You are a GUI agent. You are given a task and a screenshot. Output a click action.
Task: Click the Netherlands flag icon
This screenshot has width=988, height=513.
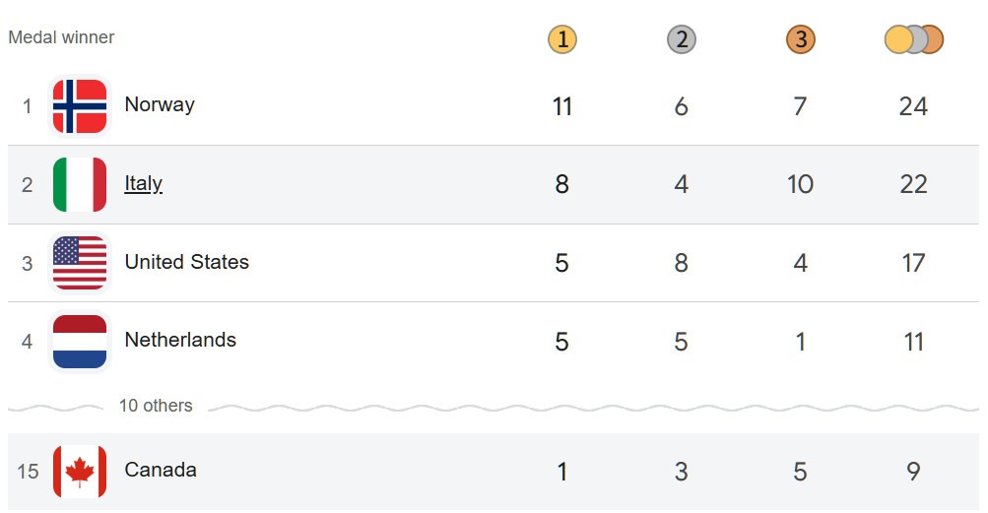click(x=80, y=341)
